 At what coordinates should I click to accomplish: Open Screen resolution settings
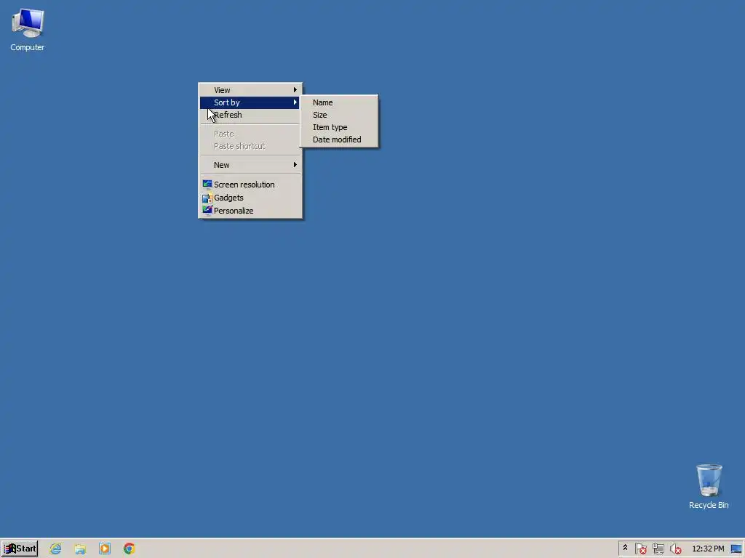click(250, 185)
